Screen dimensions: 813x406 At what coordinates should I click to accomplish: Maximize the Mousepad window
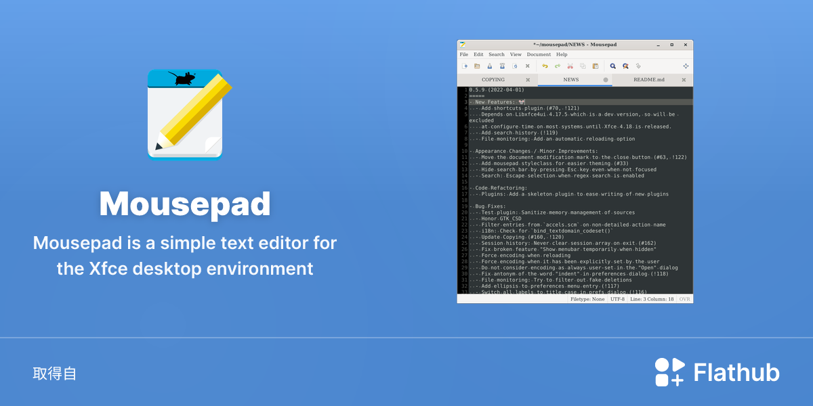[672, 45]
